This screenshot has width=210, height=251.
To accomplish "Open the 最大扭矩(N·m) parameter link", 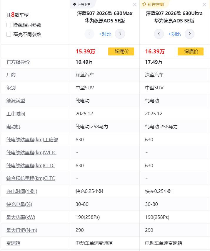I will click(22, 230).
